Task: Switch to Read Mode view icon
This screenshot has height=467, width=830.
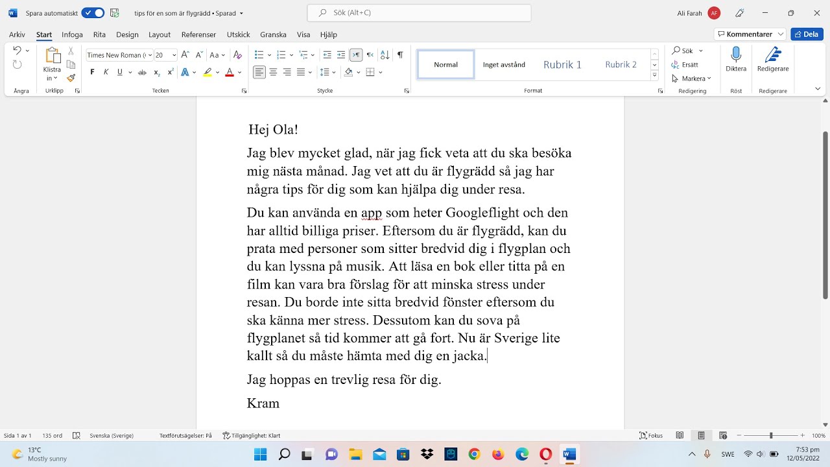Action: click(x=680, y=436)
